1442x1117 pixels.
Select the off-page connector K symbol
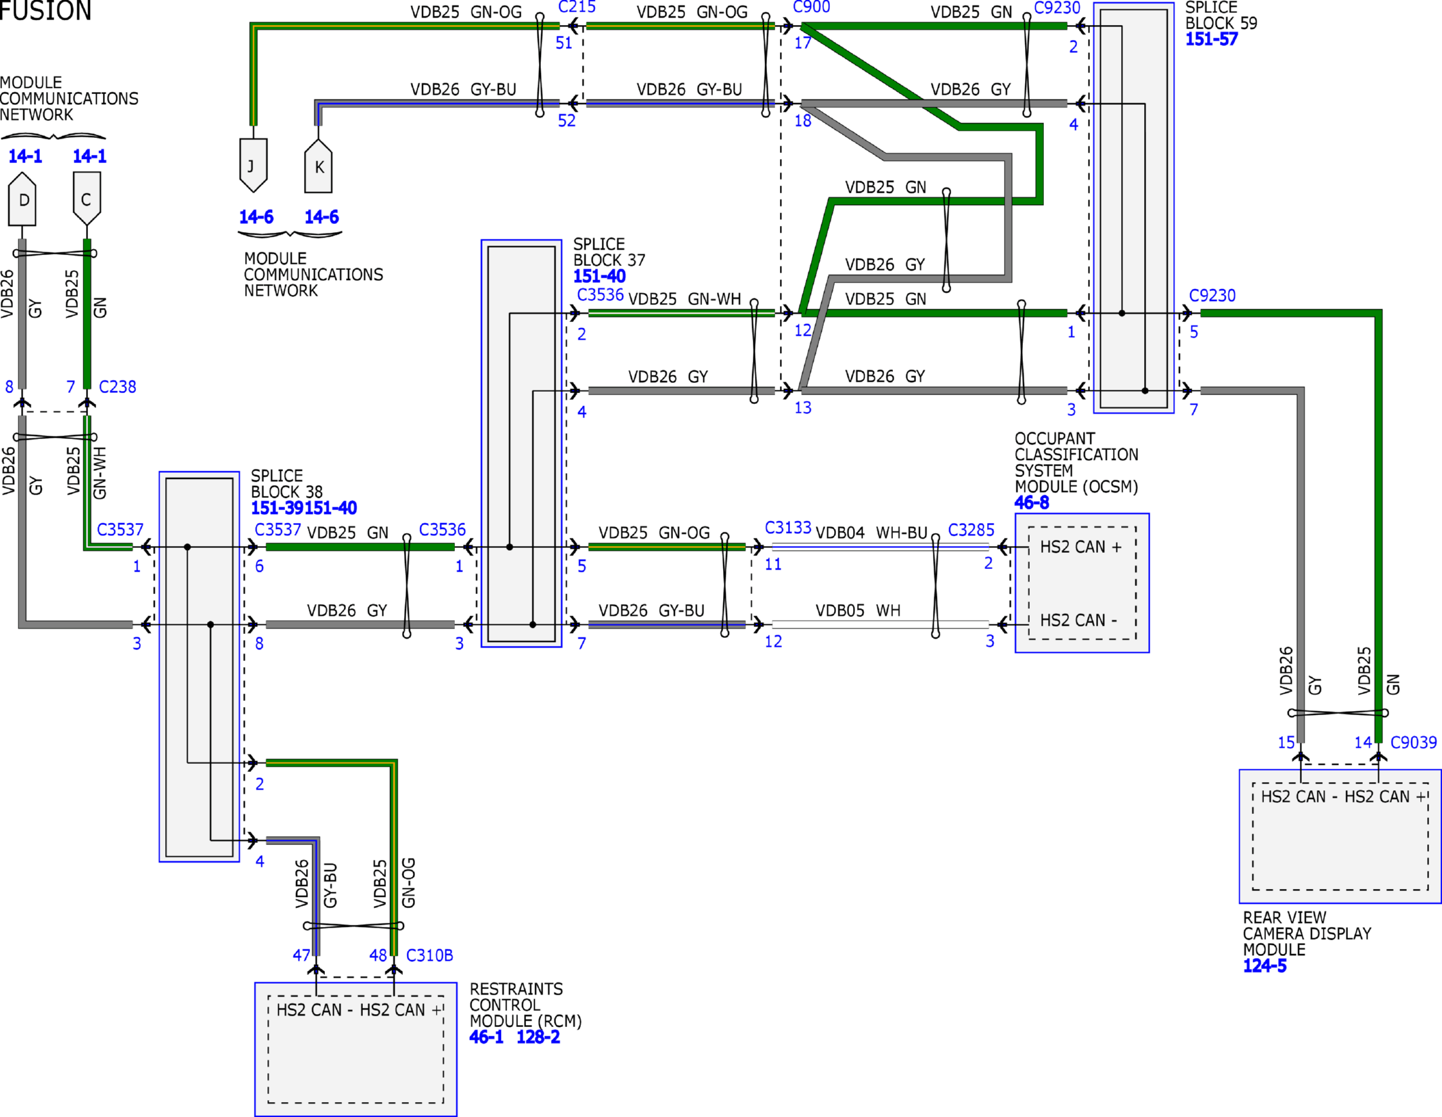(x=318, y=166)
